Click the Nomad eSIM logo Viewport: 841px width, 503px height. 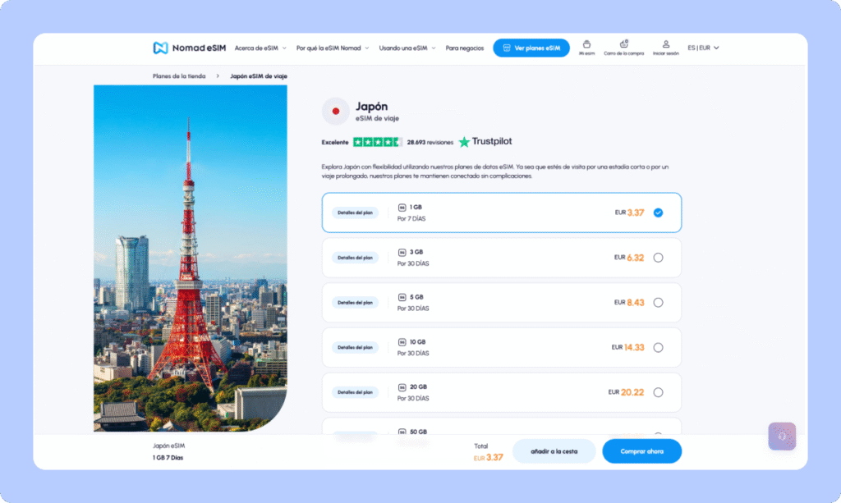click(x=188, y=48)
